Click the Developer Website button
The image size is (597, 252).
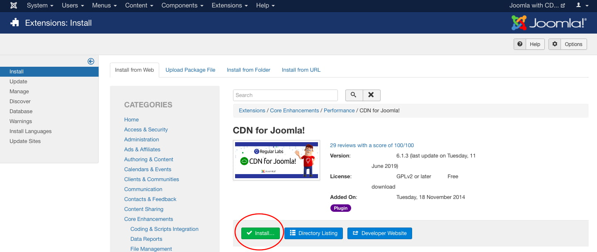click(380, 233)
